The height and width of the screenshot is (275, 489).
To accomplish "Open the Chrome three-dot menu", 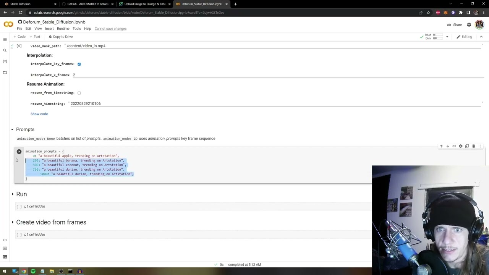I will tap(484, 13).
